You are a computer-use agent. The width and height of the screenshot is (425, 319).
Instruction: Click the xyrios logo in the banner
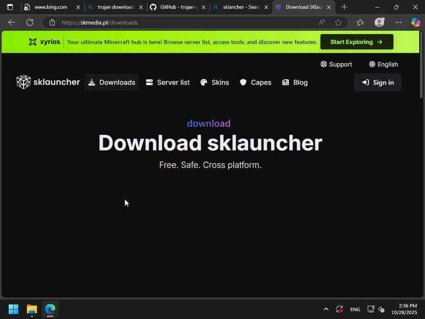tap(44, 42)
